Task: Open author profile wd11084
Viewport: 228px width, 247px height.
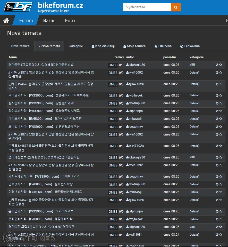Action: click(x=136, y=235)
